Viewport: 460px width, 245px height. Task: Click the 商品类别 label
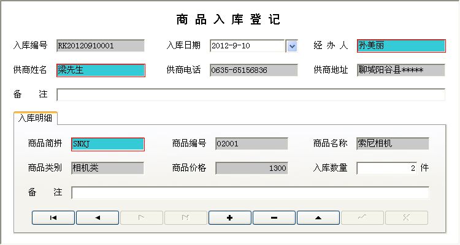click(x=45, y=168)
